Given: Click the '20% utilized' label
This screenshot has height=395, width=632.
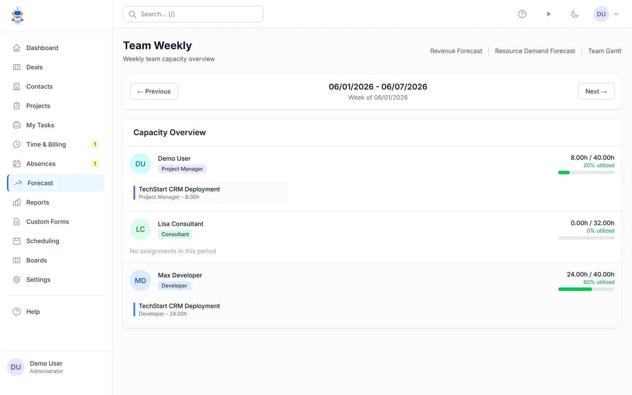Looking at the screenshot, I should point(599,166).
